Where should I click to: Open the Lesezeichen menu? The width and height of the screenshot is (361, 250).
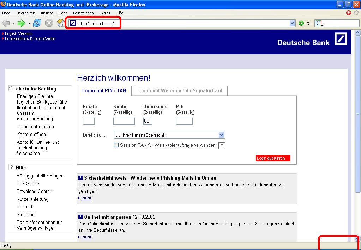[x=83, y=13]
